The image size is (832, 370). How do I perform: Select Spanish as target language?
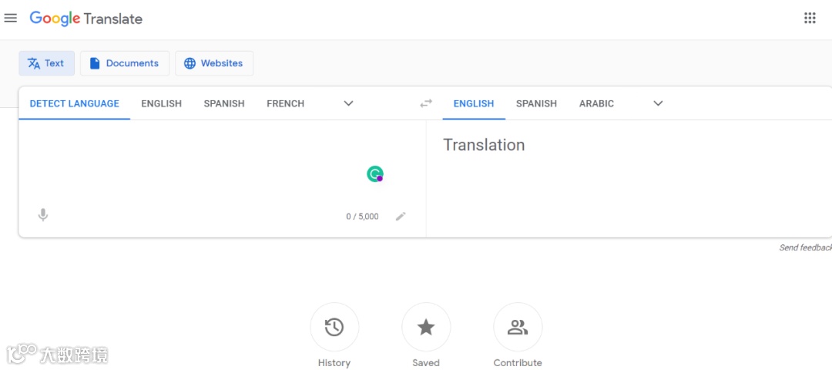pos(536,103)
